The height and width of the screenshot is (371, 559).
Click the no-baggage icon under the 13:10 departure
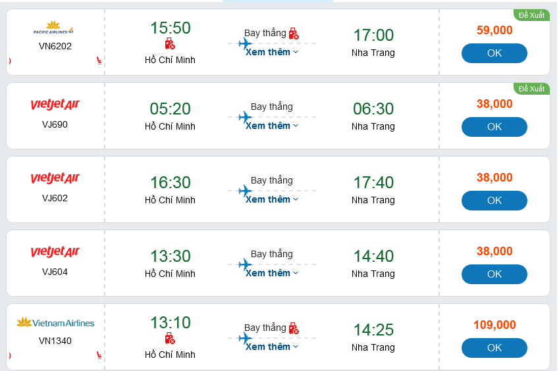170,339
